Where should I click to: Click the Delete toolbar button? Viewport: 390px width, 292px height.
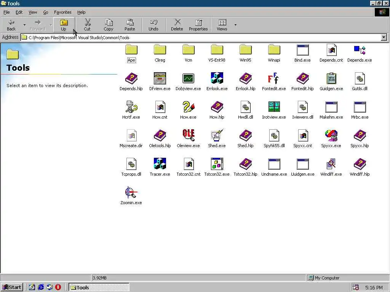tap(177, 25)
